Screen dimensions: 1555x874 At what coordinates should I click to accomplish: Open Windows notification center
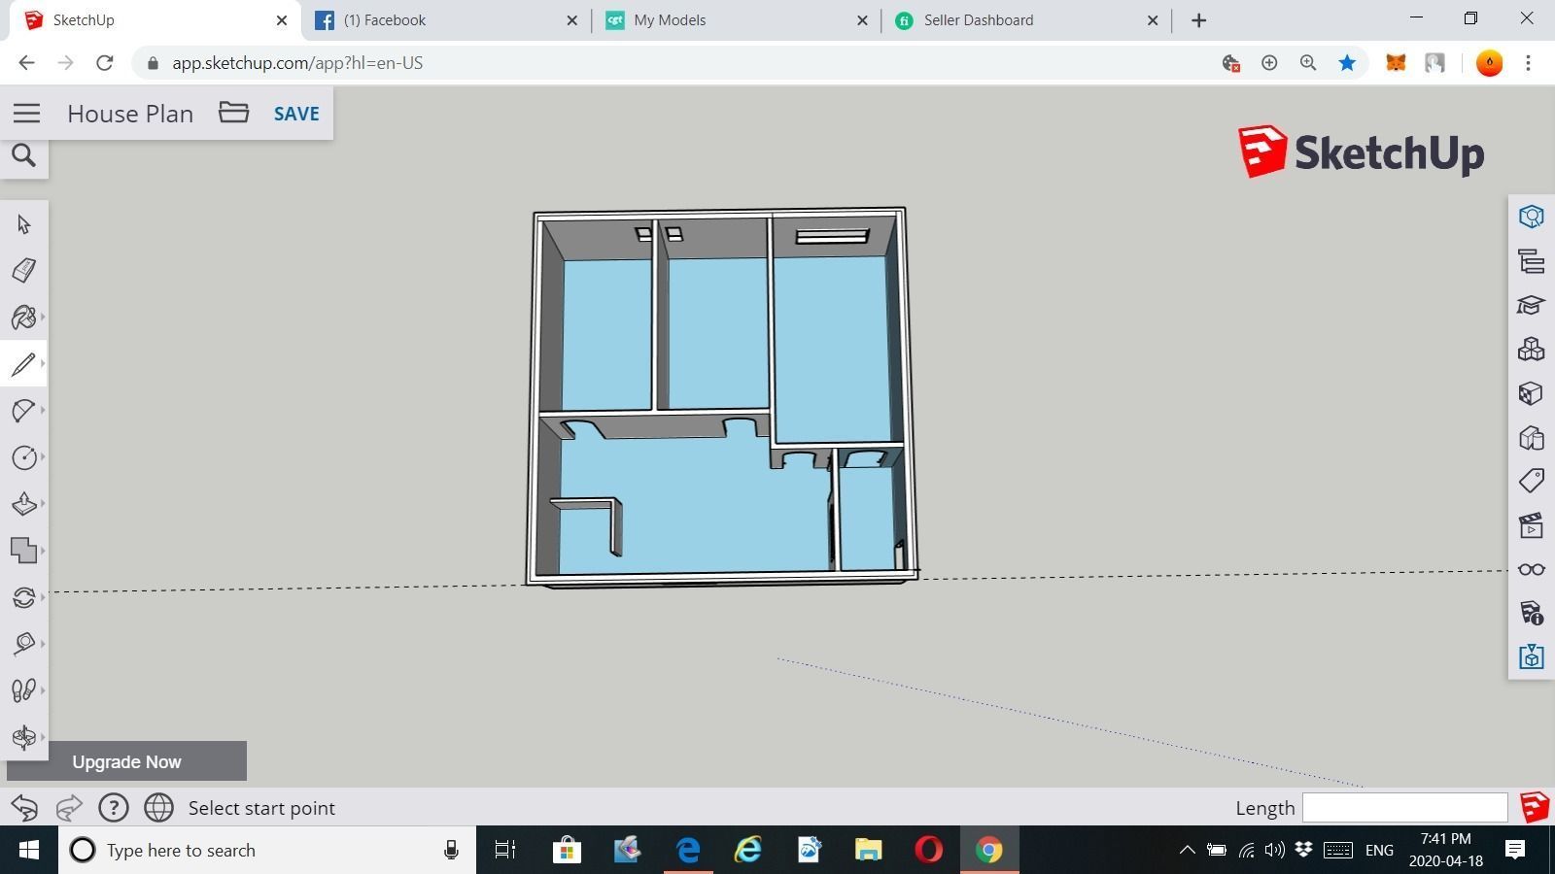(x=1514, y=851)
